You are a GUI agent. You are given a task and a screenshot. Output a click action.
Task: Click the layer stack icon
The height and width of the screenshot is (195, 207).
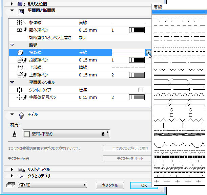10,185
